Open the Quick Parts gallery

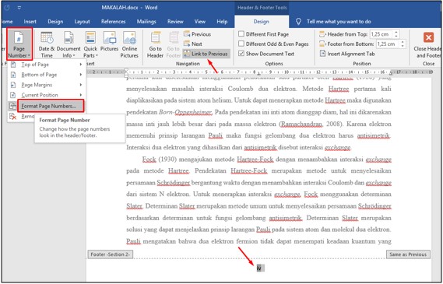click(x=90, y=44)
